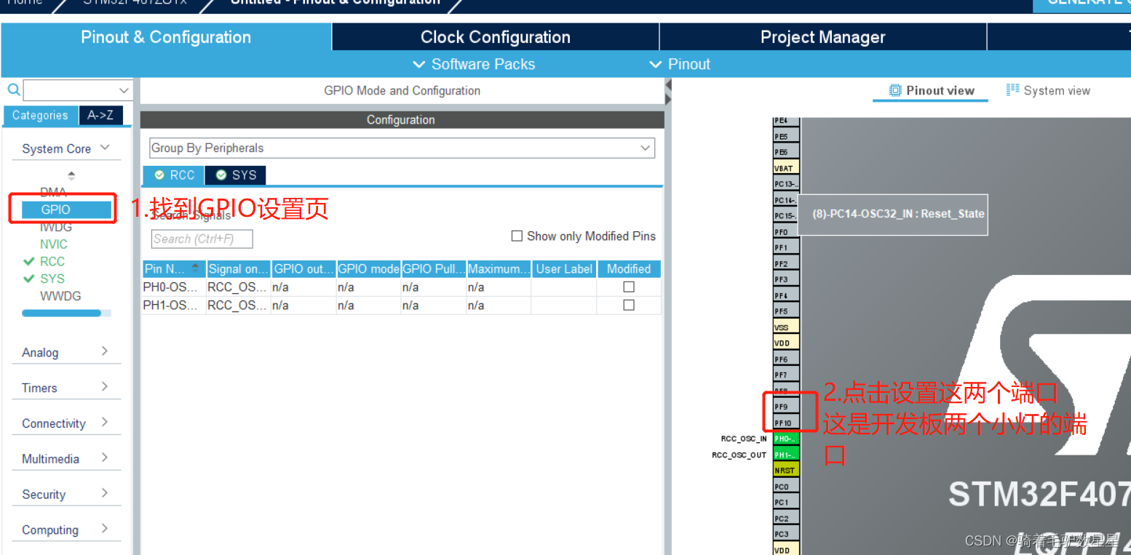Switch to the A->Z tab
Screen dimensions: 1131x555
(100, 115)
